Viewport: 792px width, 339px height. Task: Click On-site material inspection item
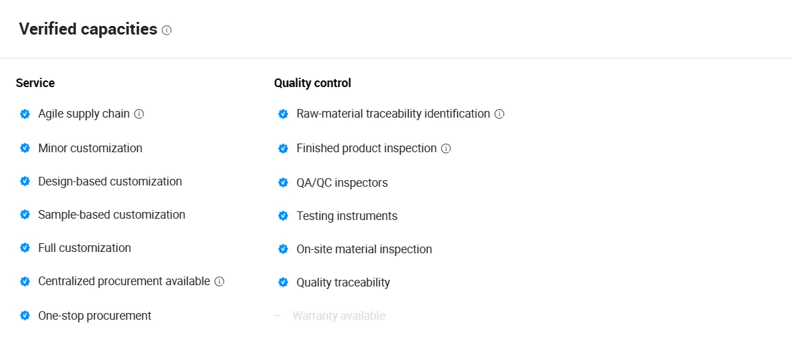364,249
